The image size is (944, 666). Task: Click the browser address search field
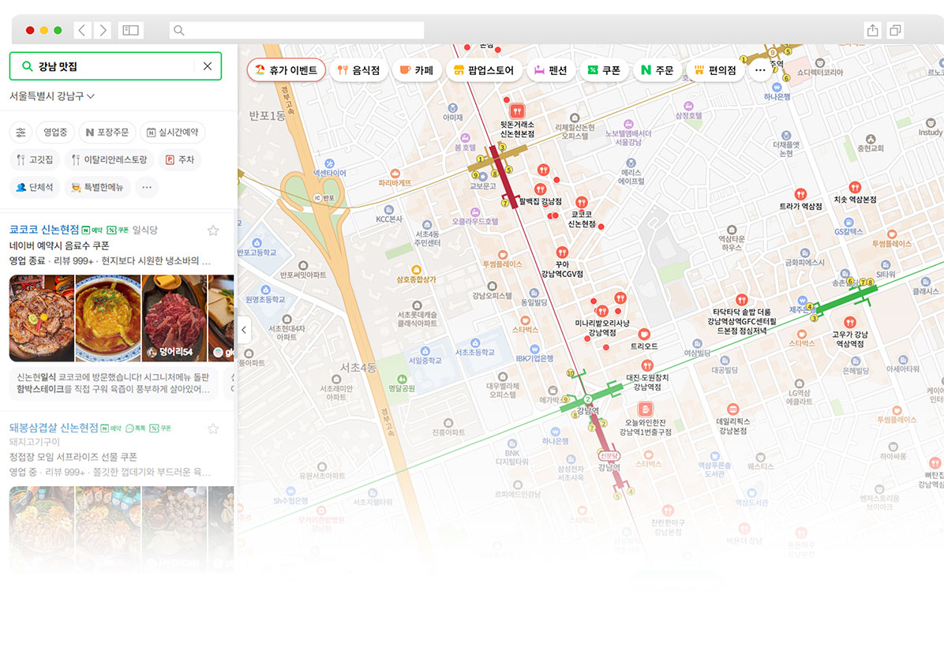[297, 30]
